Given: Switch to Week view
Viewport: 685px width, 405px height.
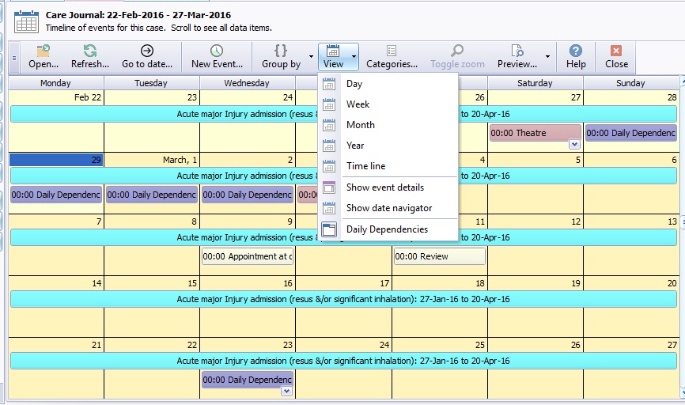Looking at the screenshot, I should [x=389, y=104].
